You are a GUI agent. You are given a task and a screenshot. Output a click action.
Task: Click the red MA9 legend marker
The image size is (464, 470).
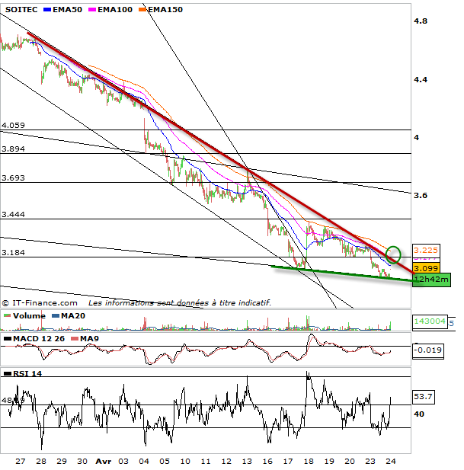tap(74, 338)
